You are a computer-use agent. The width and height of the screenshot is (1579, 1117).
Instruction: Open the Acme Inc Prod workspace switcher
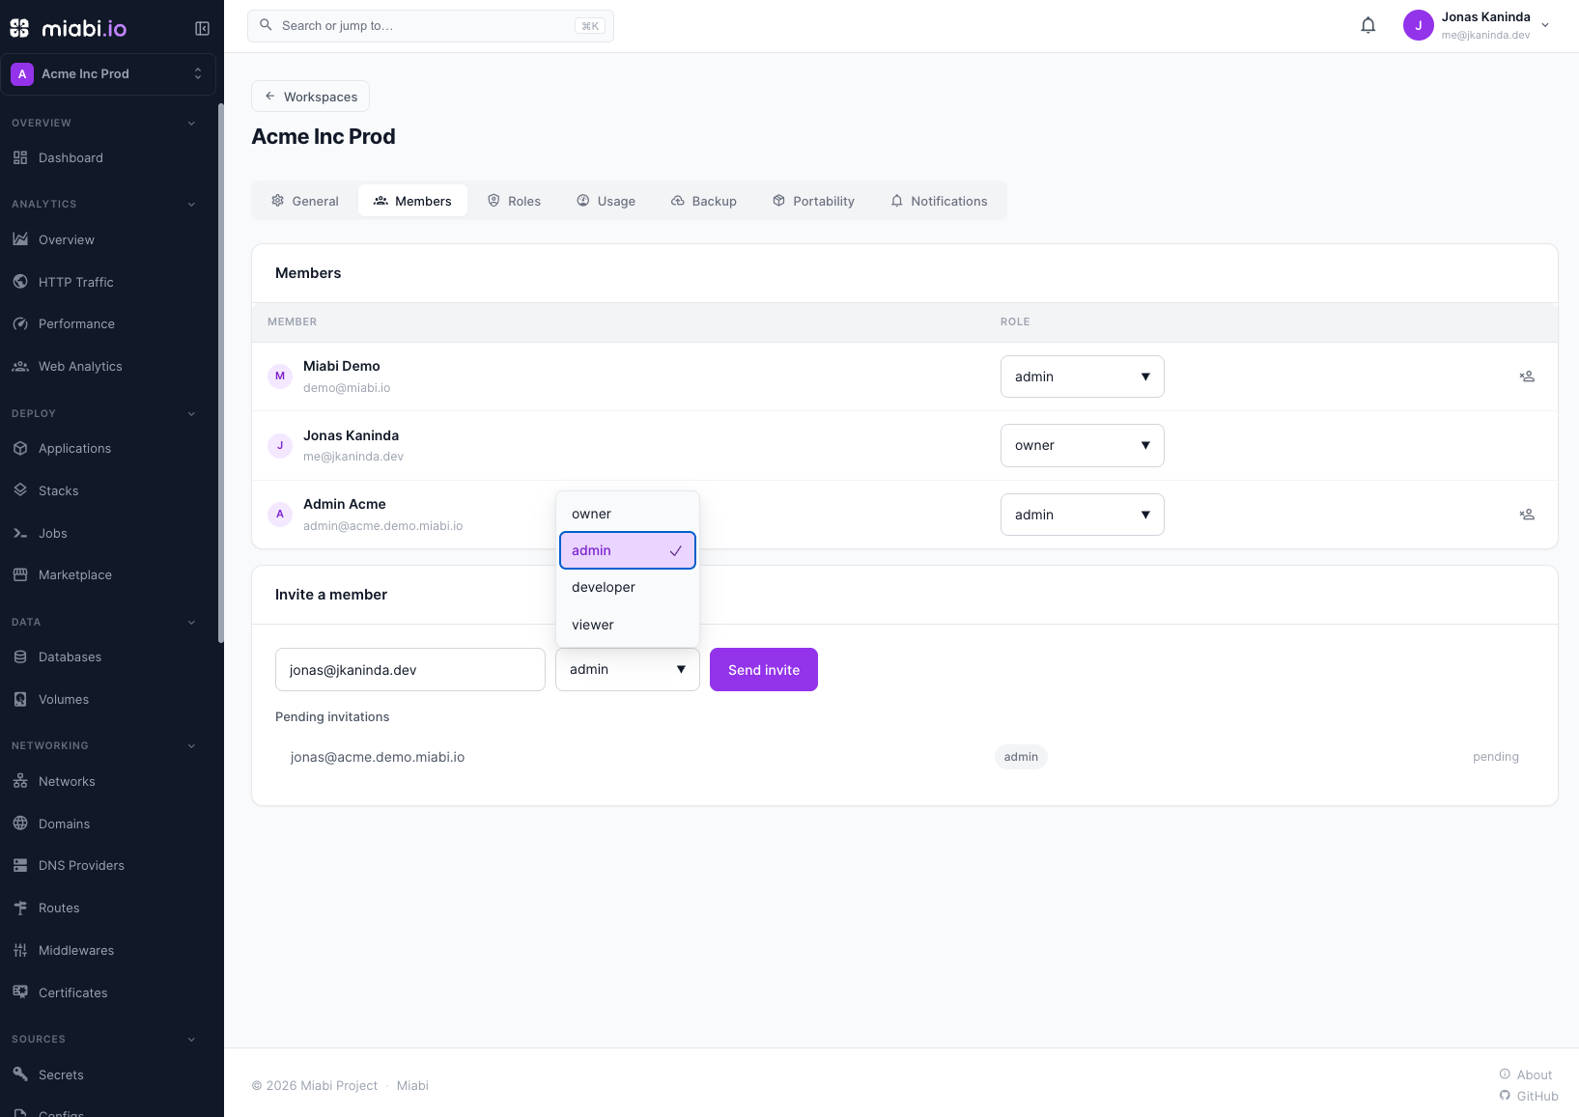point(108,74)
